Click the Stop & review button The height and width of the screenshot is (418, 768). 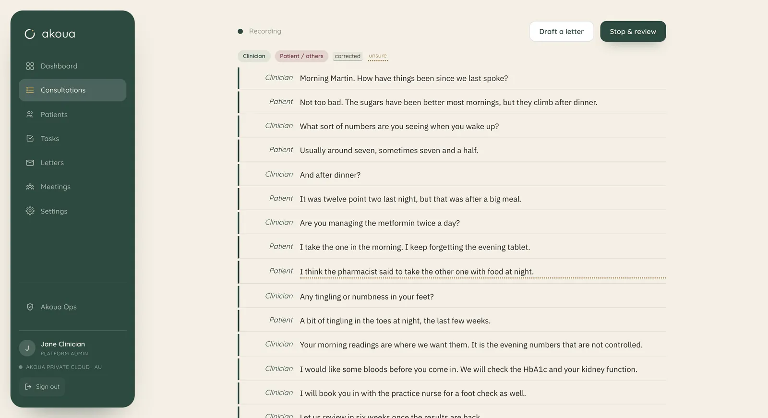[633, 31]
